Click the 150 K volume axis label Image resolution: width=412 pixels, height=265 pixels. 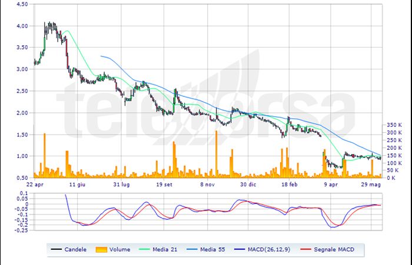[x=394, y=155]
